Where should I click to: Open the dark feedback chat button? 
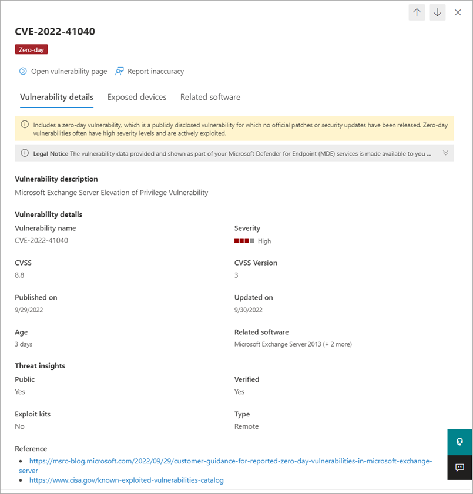(459, 468)
